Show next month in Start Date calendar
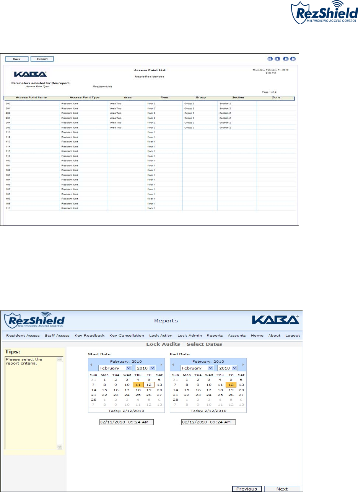358x492 pixels. [x=162, y=365]
